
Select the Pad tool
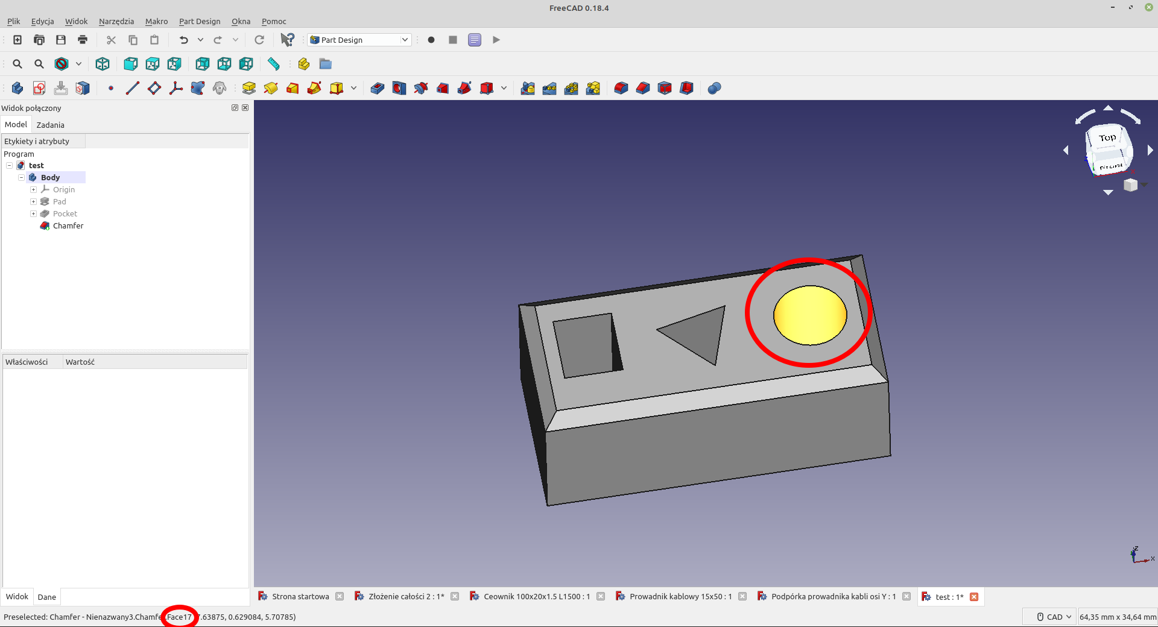[249, 88]
